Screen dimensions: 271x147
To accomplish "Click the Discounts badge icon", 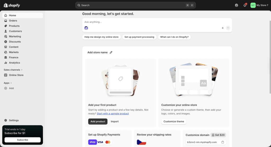I will tap(6, 42).
